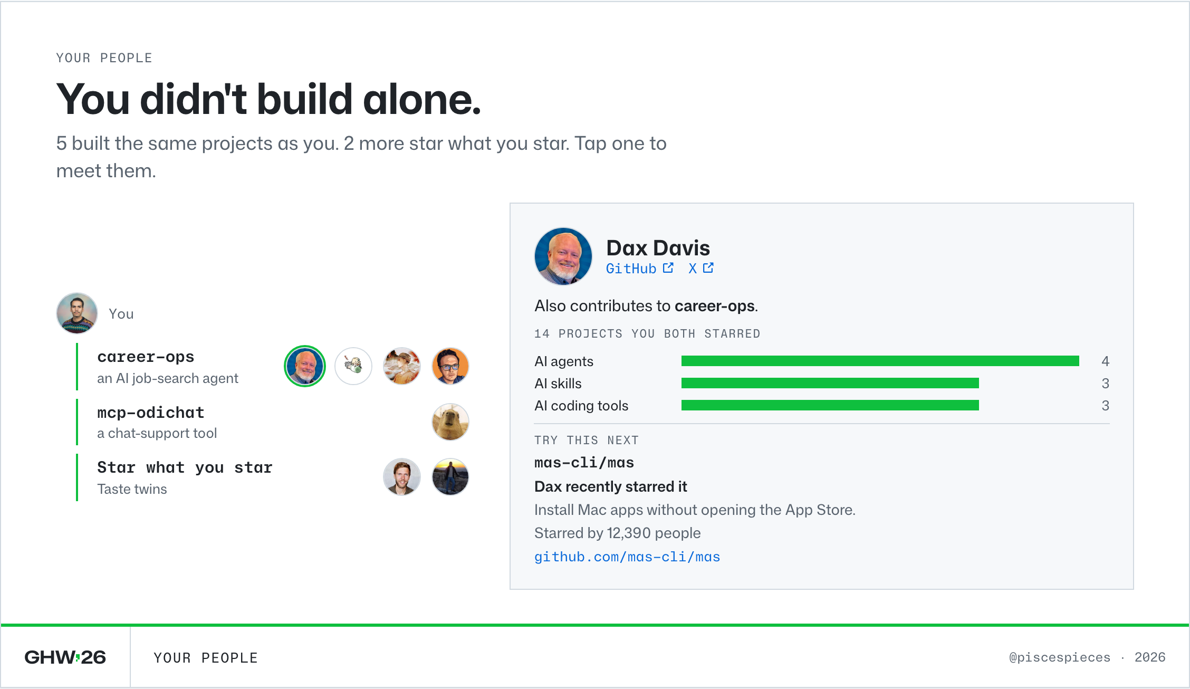Click your own avatar labeled You
The width and height of the screenshot is (1190, 689).
coord(77,313)
